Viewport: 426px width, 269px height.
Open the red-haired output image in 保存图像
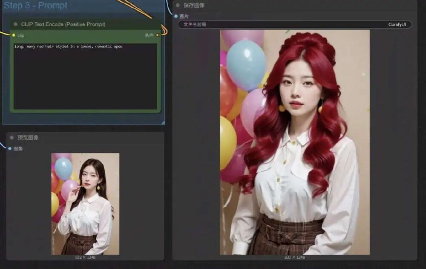click(x=295, y=142)
